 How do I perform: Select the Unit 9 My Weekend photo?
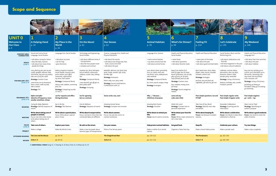click(255, 27)
